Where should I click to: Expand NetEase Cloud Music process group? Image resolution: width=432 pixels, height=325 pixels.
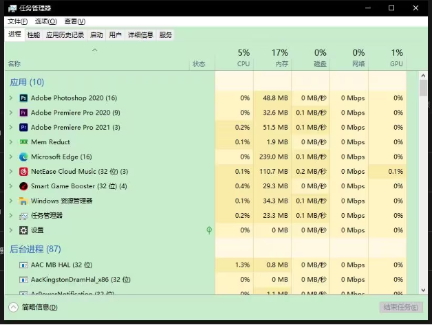[x=11, y=172]
